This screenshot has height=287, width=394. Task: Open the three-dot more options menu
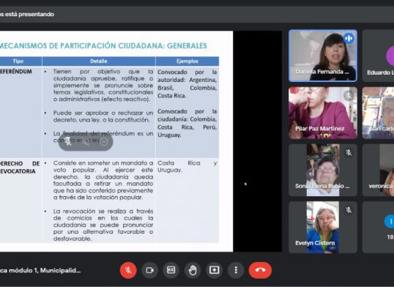(236, 270)
